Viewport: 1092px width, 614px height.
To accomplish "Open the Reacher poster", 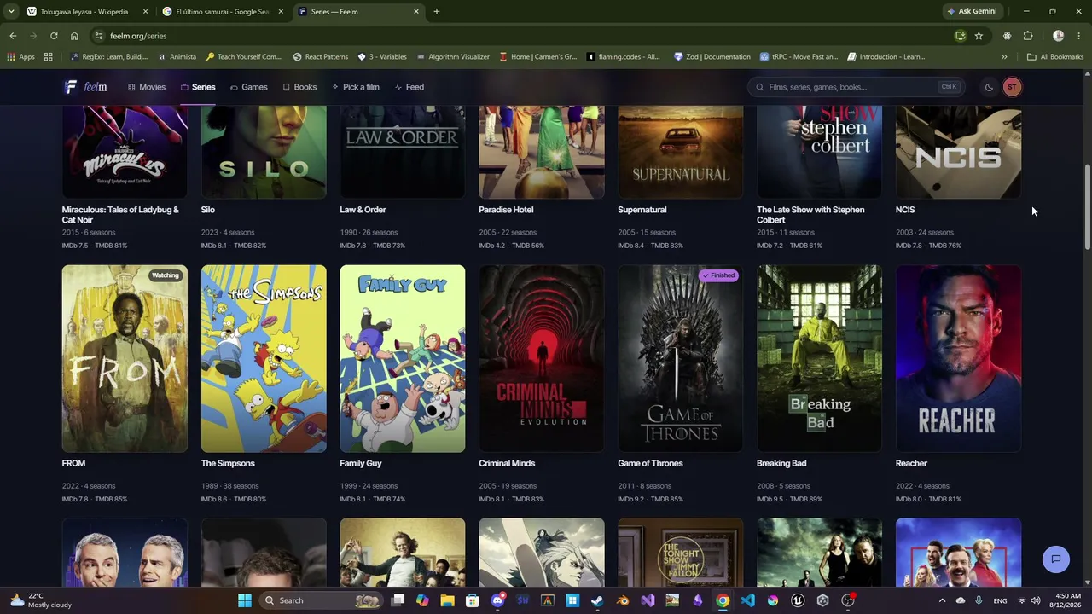I will (959, 358).
